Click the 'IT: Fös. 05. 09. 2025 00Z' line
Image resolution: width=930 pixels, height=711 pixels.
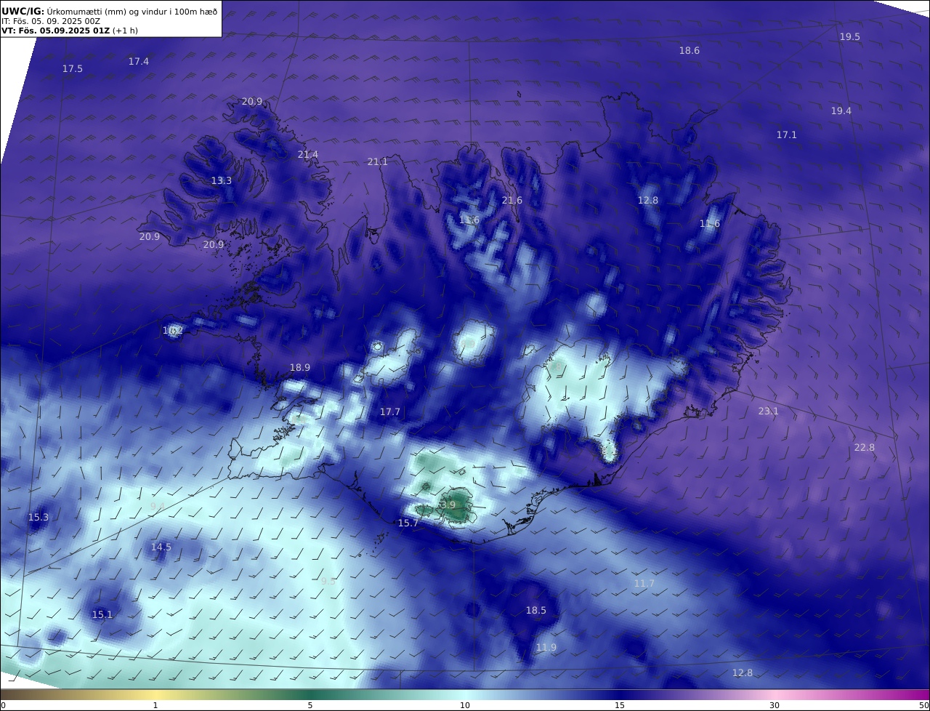[x=51, y=21]
